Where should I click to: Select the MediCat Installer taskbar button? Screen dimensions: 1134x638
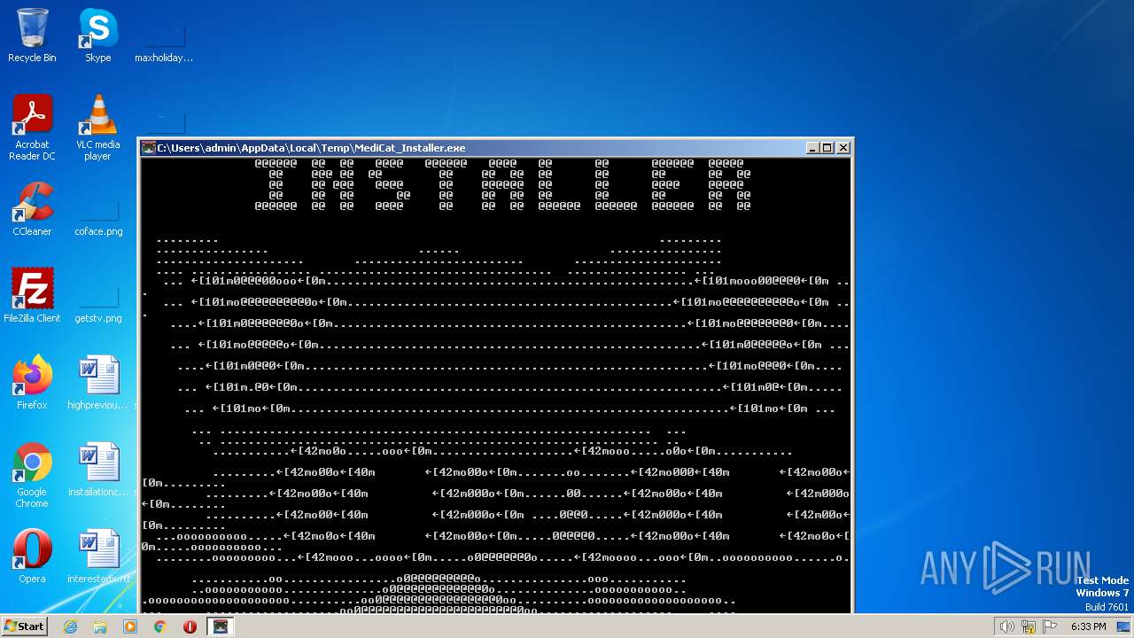tap(221, 626)
